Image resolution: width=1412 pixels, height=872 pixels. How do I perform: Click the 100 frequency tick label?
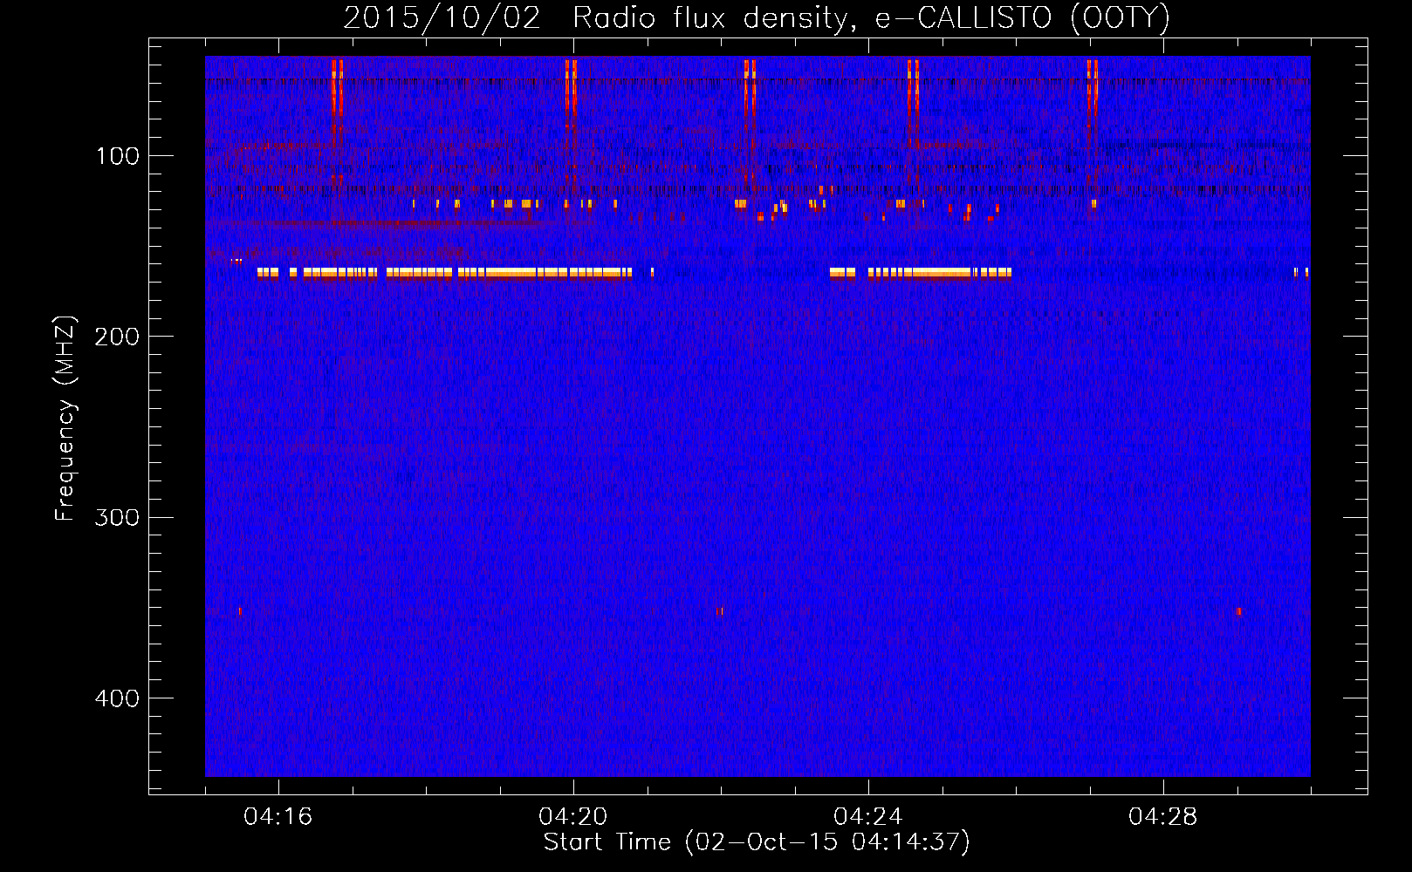click(x=117, y=156)
